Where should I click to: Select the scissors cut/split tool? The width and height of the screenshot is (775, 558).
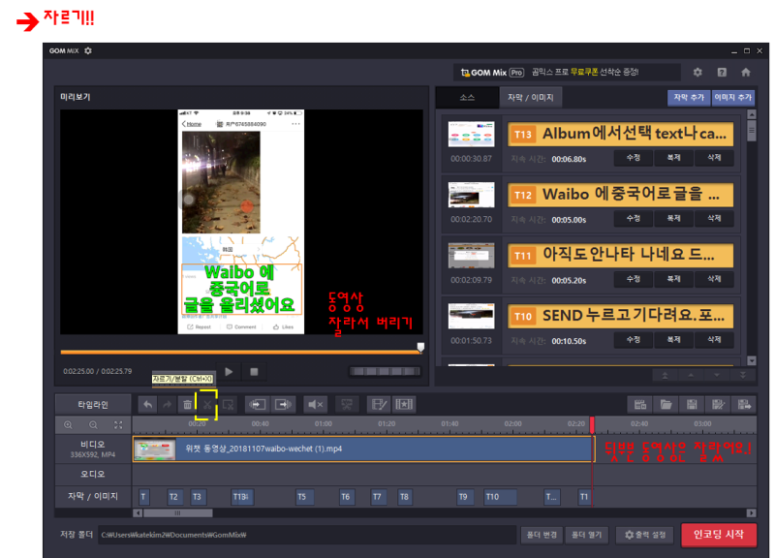pyautogui.click(x=207, y=405)
